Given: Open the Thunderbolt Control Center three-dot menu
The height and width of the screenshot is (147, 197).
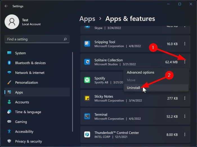Looking at the screenshot, I should (x=185, y=134).
